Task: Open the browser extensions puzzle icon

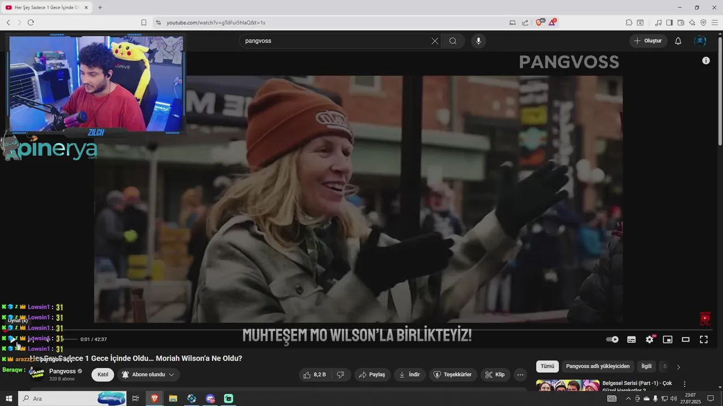Action: tap(629, 23)
